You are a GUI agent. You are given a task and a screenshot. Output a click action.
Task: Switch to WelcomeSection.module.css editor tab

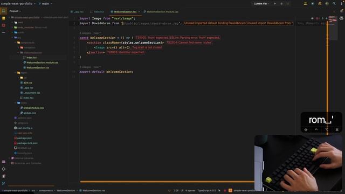click(x=161, y=12)
